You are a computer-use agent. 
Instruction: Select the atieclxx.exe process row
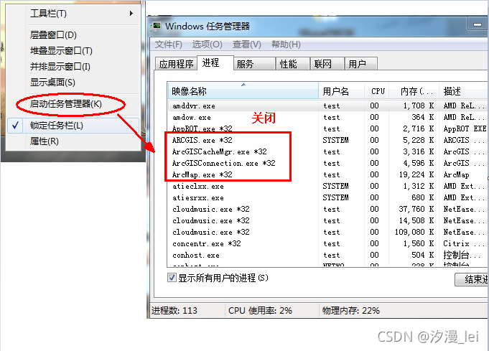[327, 186]
